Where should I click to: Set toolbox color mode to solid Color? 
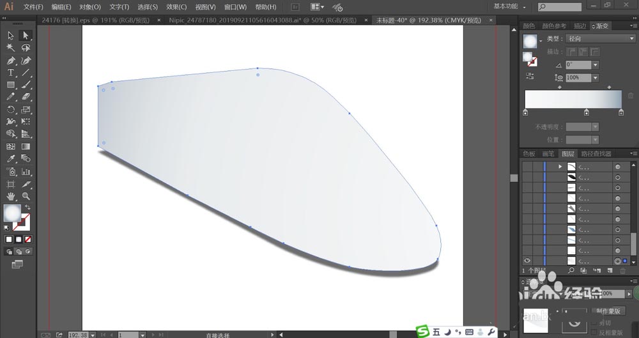9,240
